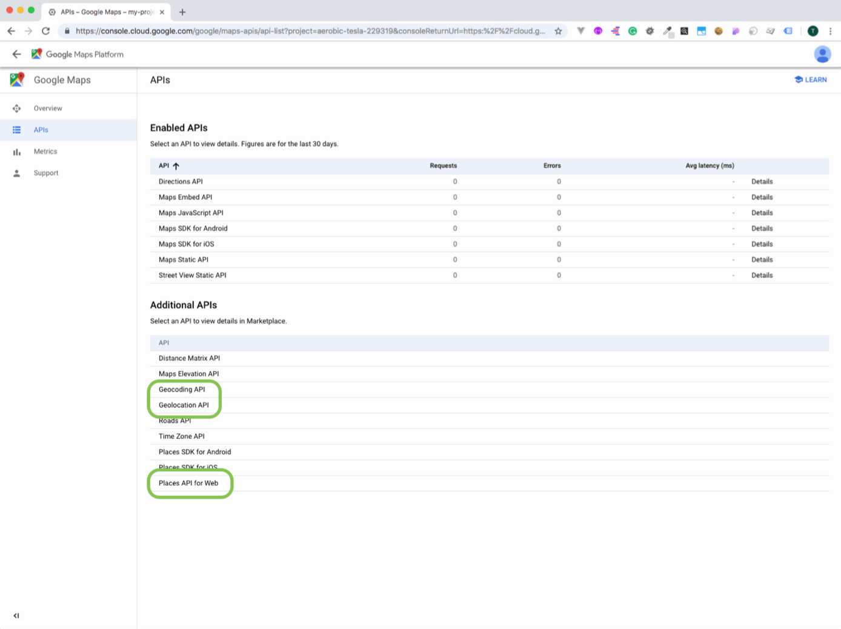Image resolution: width=841 pixels, height=629 pixels.
Task: Open Details for Maps SDK for iOS
Action: pos(762,244)
